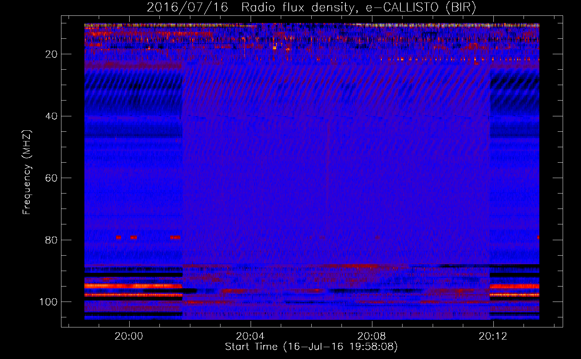Click the '80' frequency tick label
The height and width of the screenshot is (359, 581).
pos(51,240)
